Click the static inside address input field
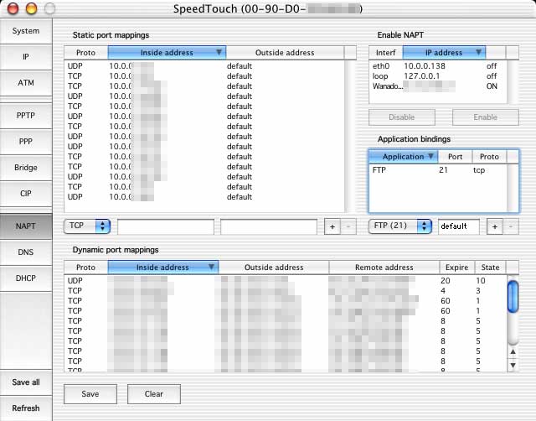 coord(166,227)
